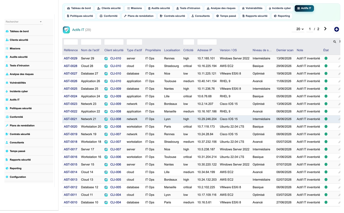344x213 pixels.
Task: Open Rapports sécurité in the left sidebar
Action: point(20,160)
